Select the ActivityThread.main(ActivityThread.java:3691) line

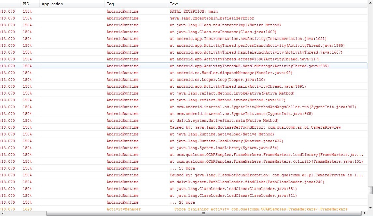(x=184, y=86)
